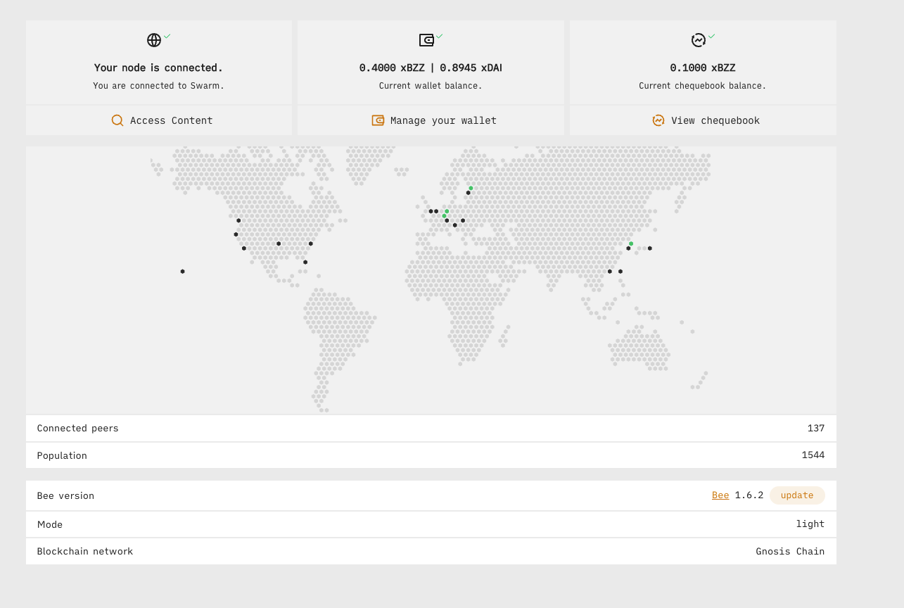Click the update button for Bee version
This screenshot has height=608, width=904.
pos(797,495)
